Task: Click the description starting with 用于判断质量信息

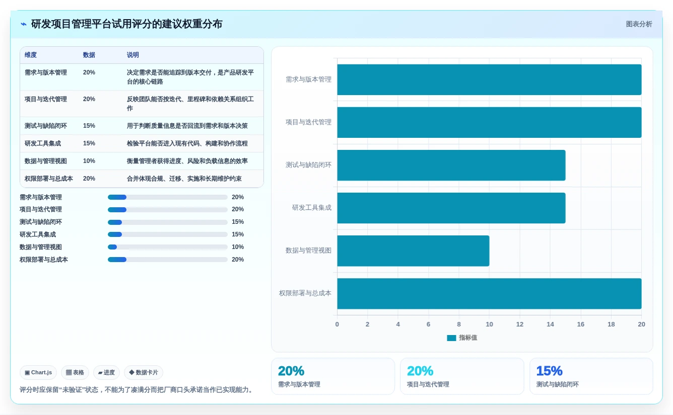Action: click(x=187, y=126)
